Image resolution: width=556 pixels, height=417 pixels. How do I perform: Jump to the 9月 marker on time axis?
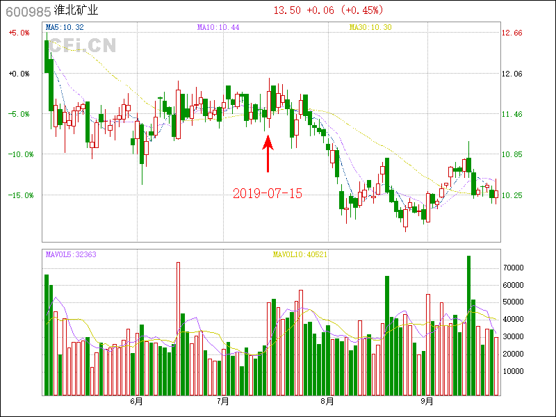click(x=427, y=402)
